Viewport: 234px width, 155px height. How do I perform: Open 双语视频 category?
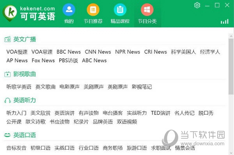tap(127, 122)
